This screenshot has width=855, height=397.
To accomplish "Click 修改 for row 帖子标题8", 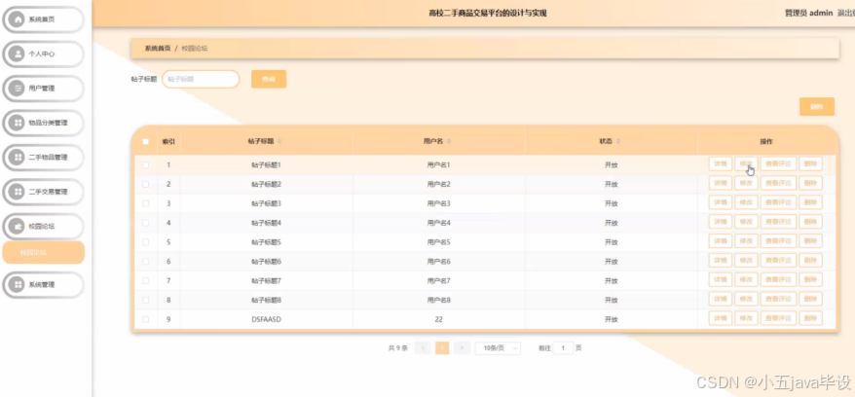I will pos(746,299).
